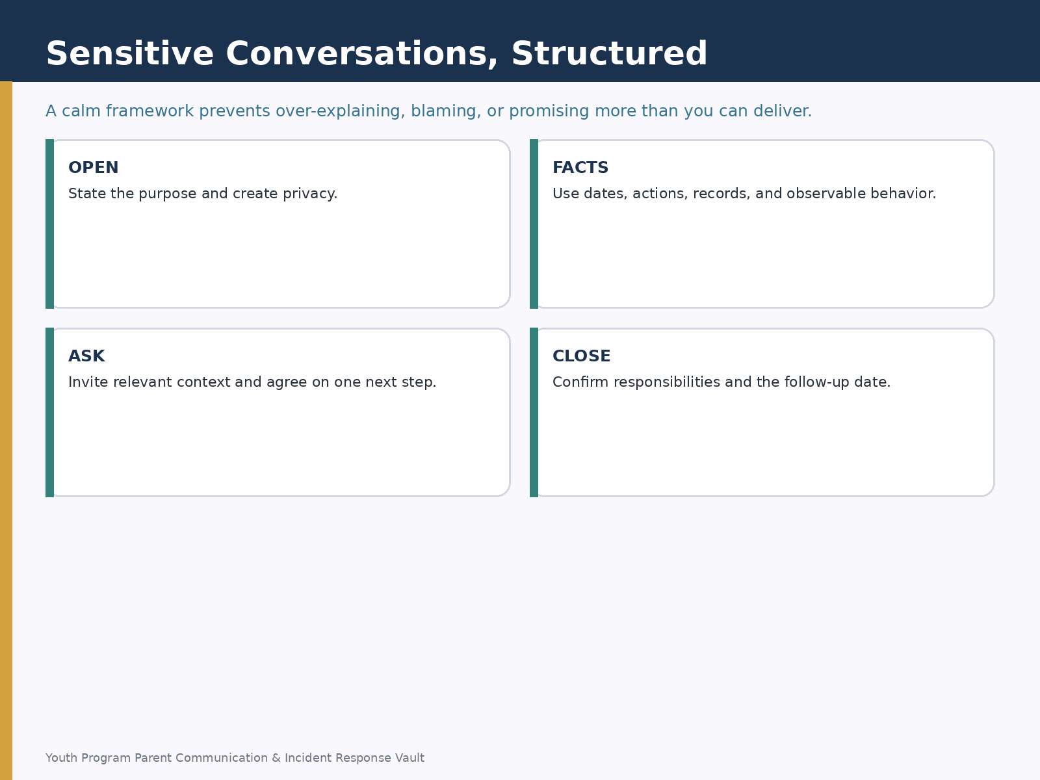Click the teal accent bar of ASK card
Viewport: 1040px width, 780px height.
click(49, 412)
